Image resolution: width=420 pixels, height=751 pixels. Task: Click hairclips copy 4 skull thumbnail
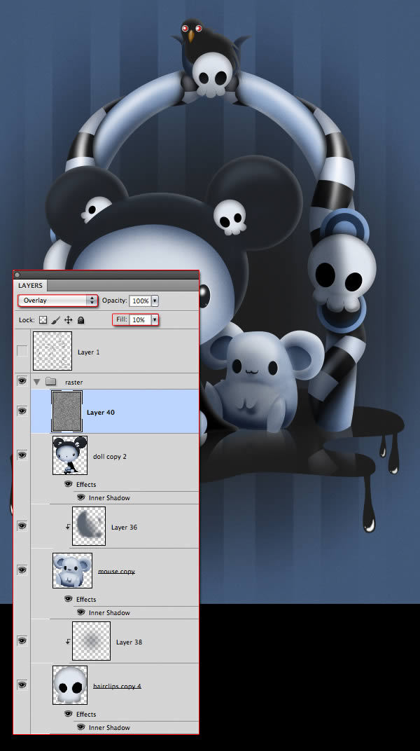70,685
